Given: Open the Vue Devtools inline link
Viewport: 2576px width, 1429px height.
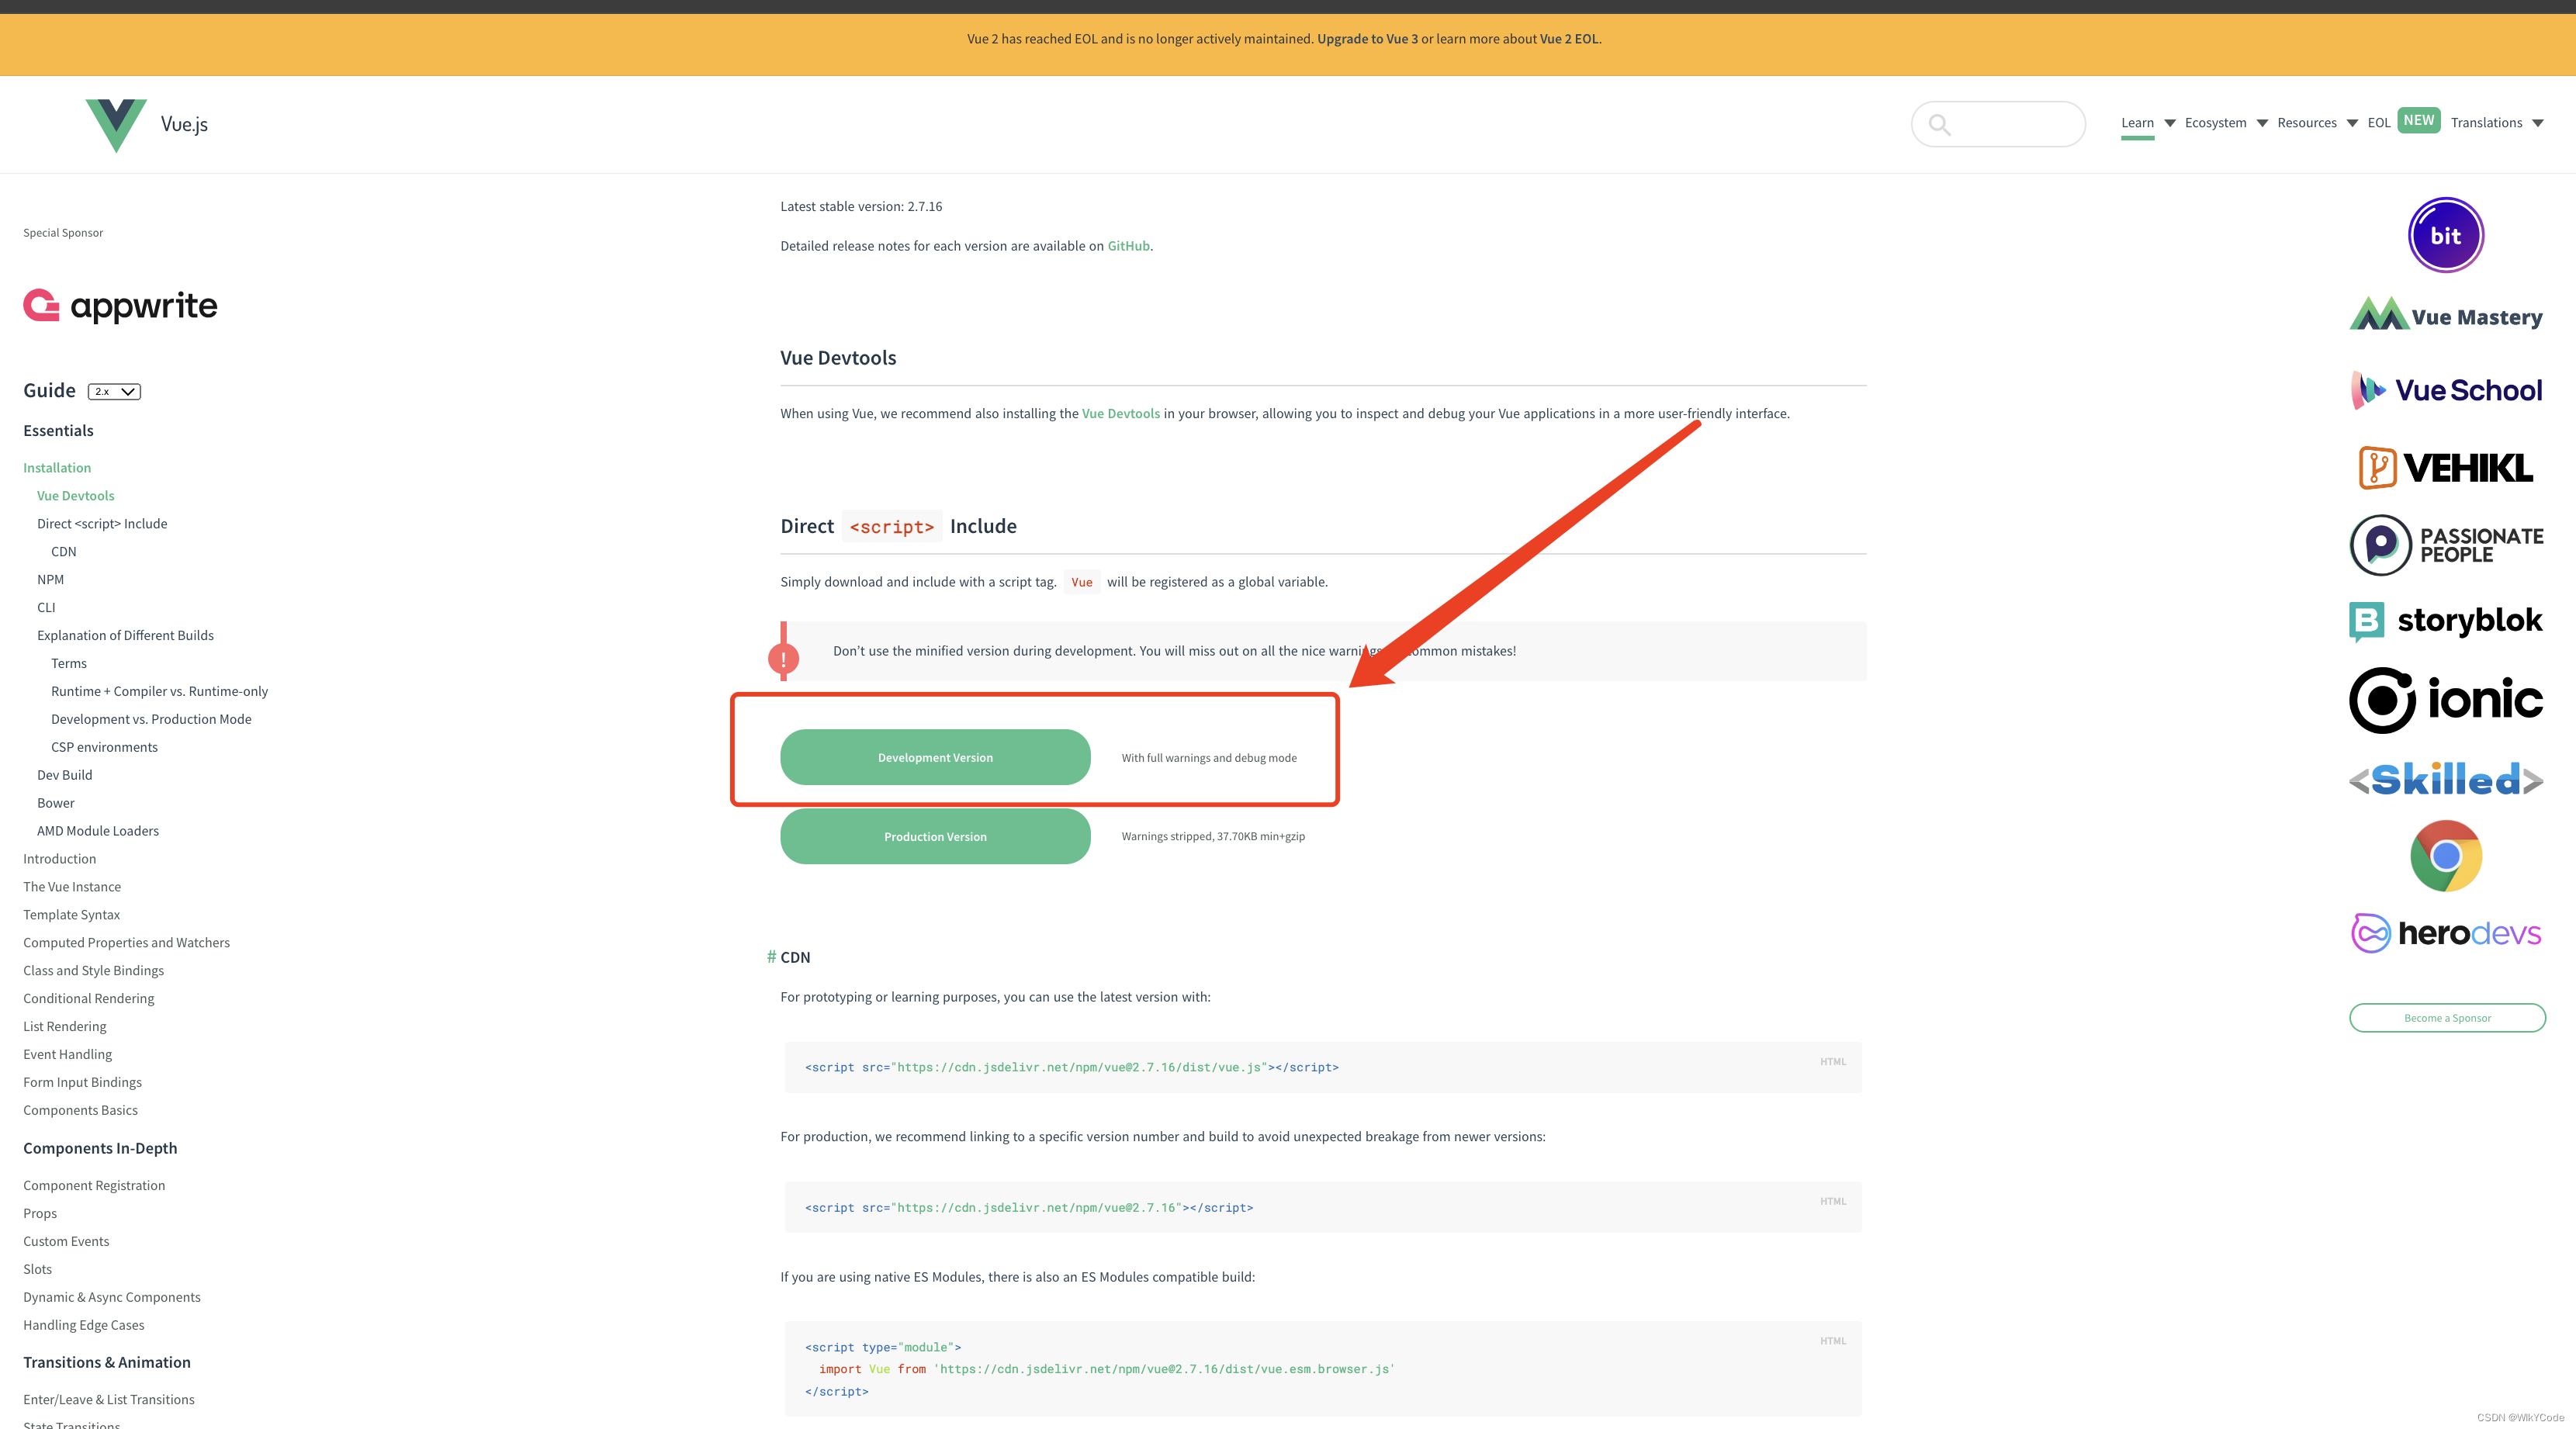Looking at the screenshot, I should click(1120, 413).
